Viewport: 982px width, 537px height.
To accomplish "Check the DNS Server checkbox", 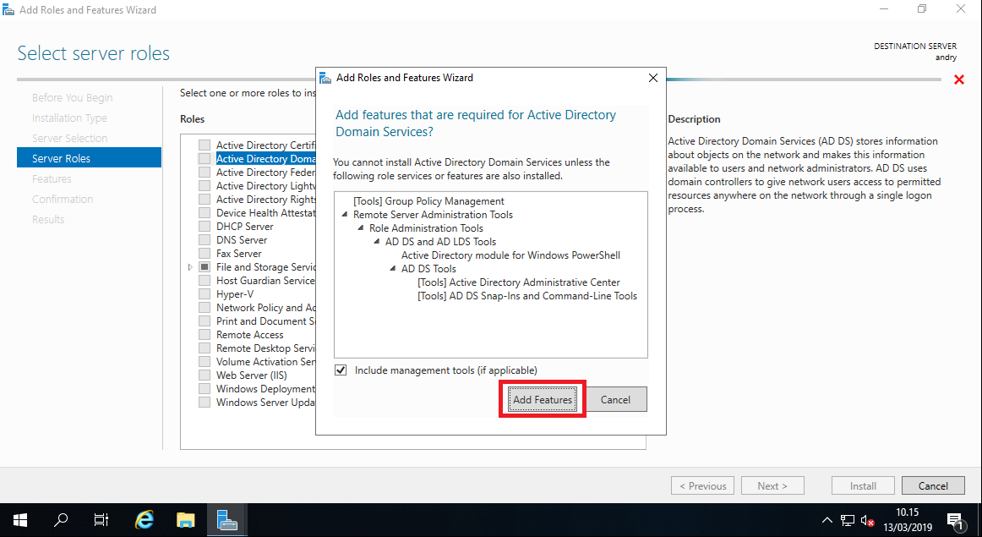I will click(x=205, y=240).
